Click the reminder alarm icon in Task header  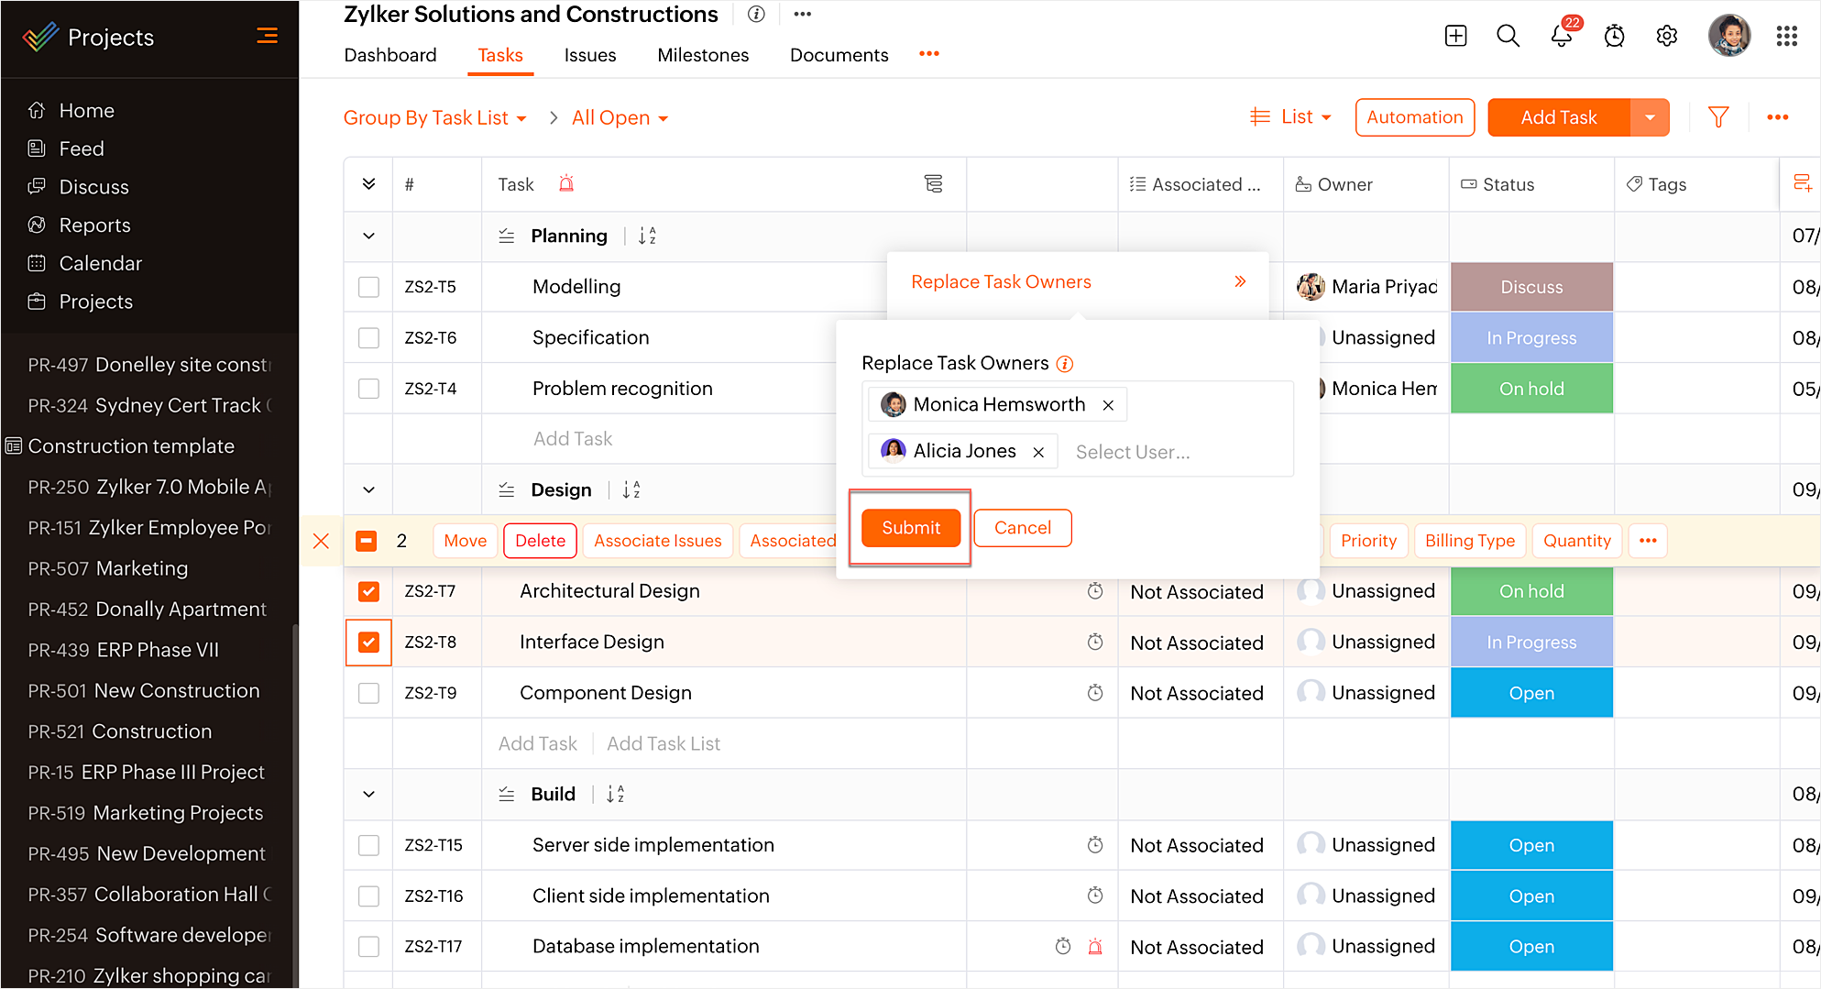coord(566,183)
